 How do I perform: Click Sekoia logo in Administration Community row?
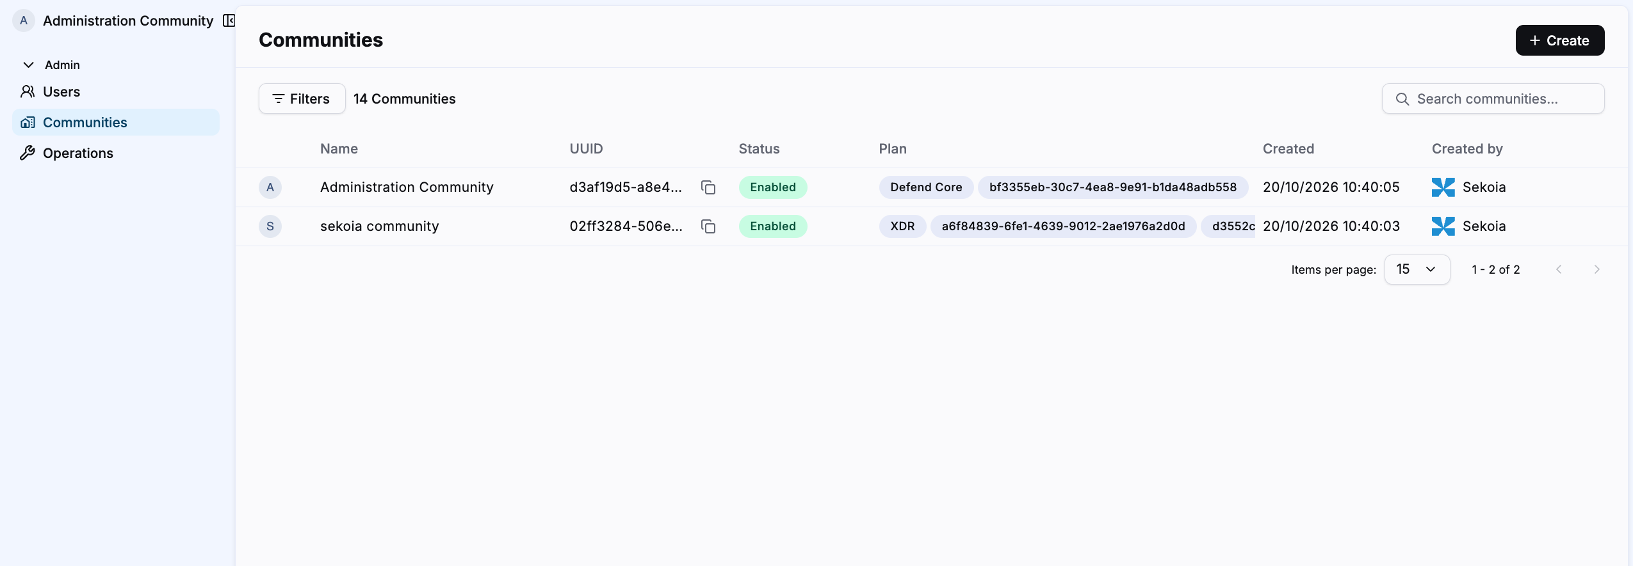coord(1443,187)
